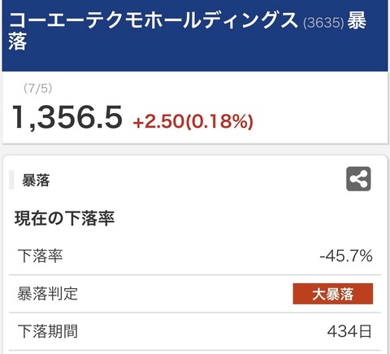This screenshot has width=390, height=354.
Task: Click the 大暴落 red badge
Action: click(333, 294)
